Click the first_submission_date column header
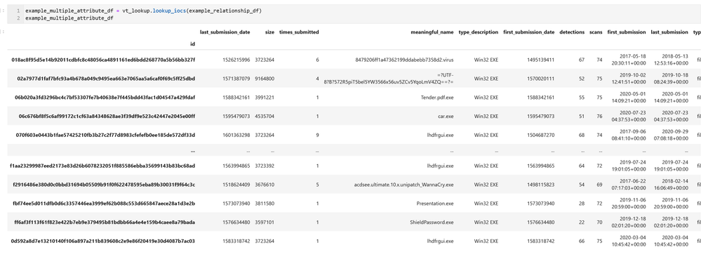 click(x=529, y=32)
